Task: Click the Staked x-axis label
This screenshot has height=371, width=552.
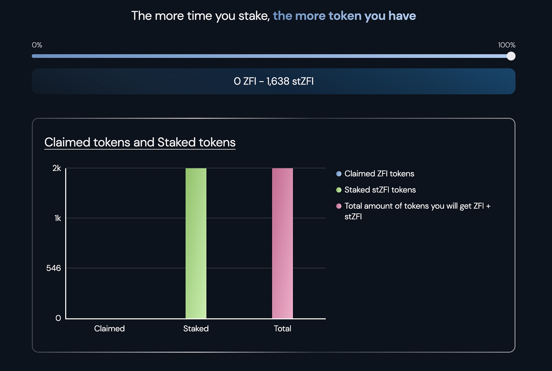Action: pos(196,329)
